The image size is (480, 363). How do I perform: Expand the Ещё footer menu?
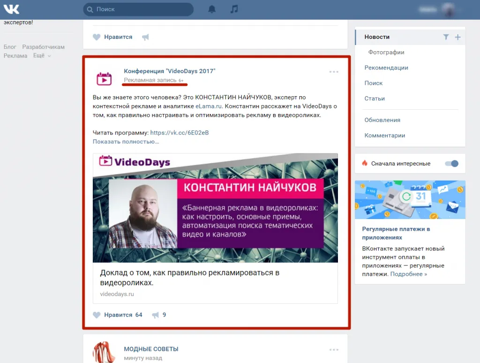point(42,55)
